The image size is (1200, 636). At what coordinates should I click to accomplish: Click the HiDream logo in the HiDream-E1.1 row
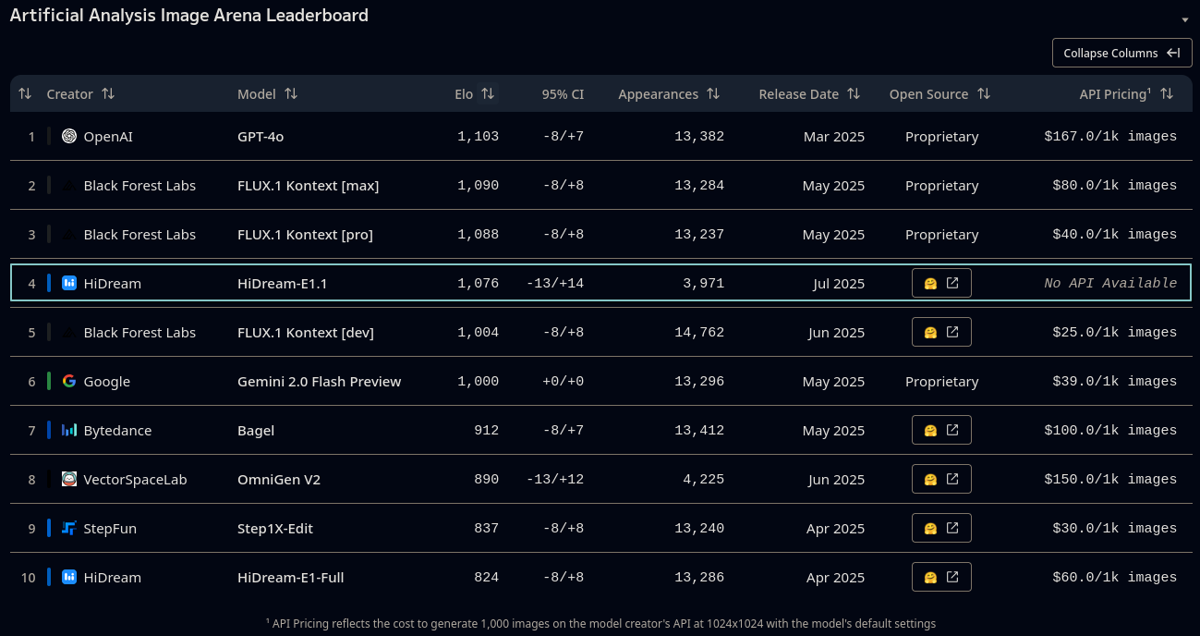pyautogui.click(x=69, y=283)
